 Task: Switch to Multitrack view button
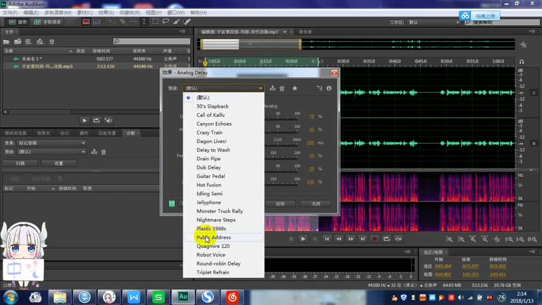47,22
